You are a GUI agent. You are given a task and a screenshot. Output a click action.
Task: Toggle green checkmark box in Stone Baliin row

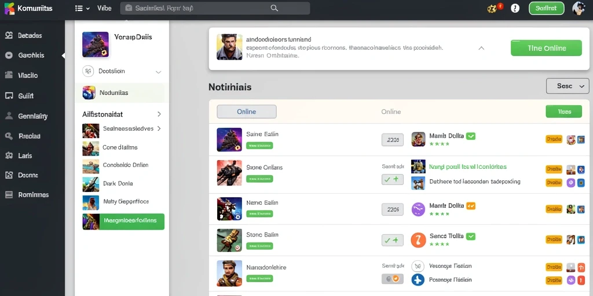392,240
